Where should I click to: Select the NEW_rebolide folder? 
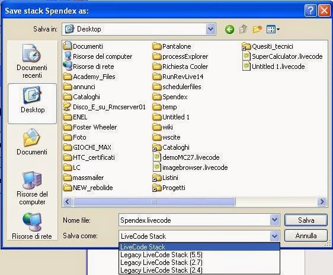click(88, 188)
